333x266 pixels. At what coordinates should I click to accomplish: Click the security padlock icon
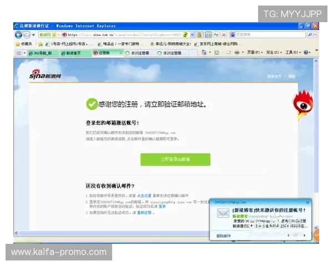pos(199,35)
